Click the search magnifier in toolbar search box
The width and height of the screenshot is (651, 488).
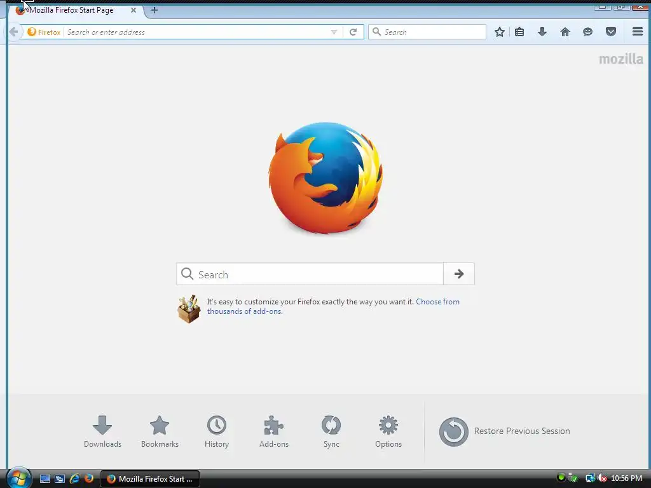point(376,32)
